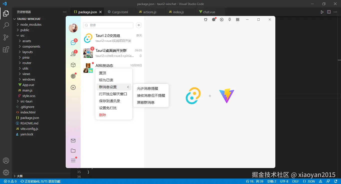This screenshot has width=341, height=184.
Task: Select 标为已读 in context menu
Action: (114, 80)
